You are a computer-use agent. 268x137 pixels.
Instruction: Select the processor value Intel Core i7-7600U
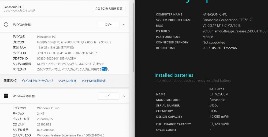point(74,42)
